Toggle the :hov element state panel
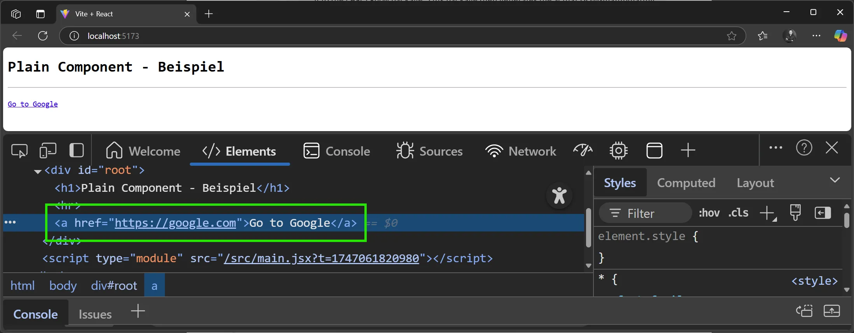Viewport: 854px width, 333px height. [709, 213]
